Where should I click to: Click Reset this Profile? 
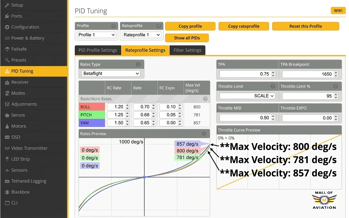[x=305, y=26]
